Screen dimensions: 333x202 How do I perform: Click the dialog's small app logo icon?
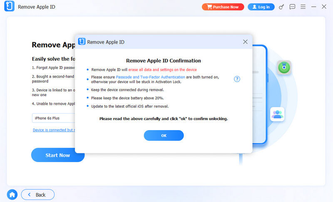click(x=82, y=42)
